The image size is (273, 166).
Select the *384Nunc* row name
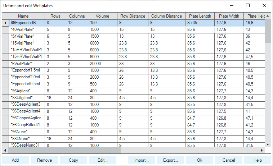27,139
